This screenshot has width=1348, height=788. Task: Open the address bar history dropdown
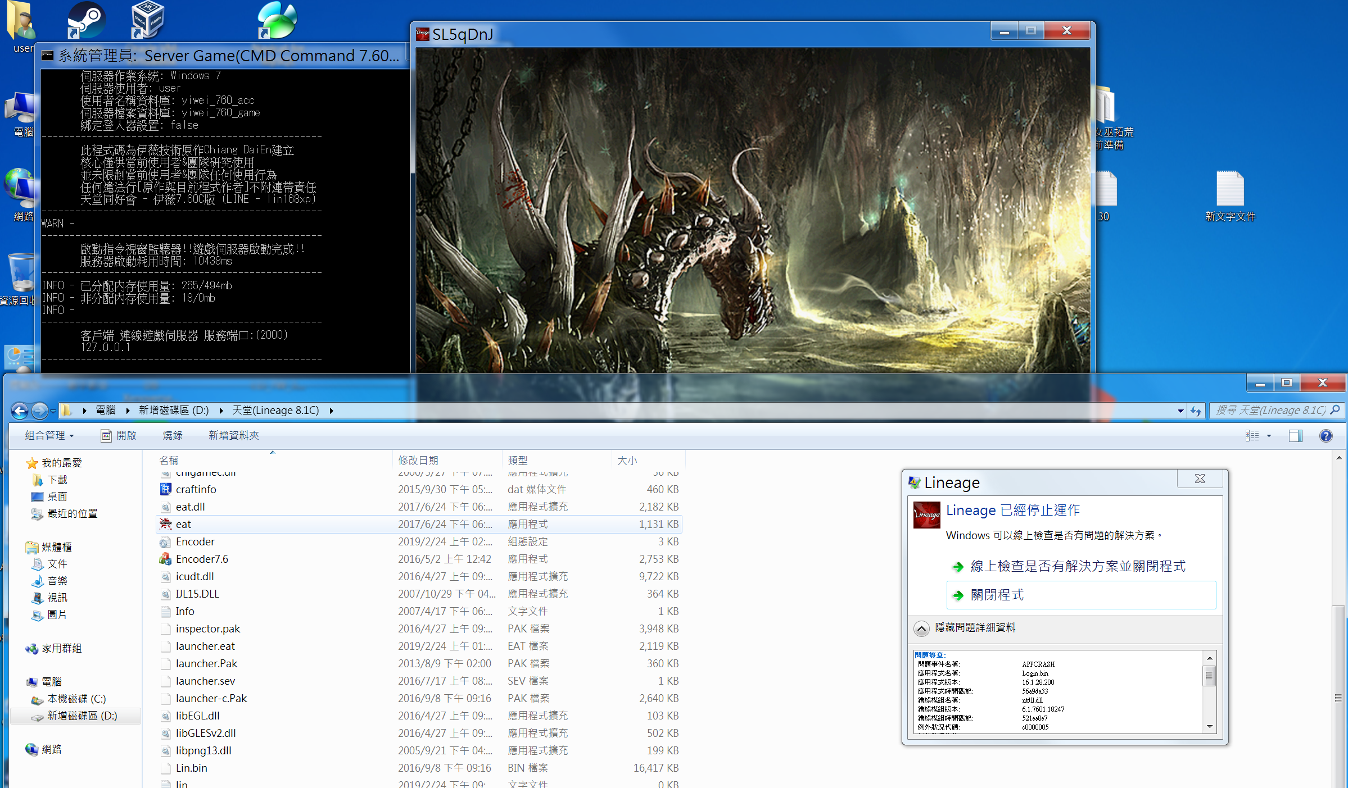[x=1180, y=411]
